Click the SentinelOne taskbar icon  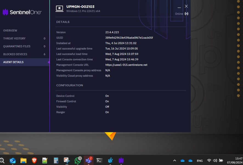point(121,161)
